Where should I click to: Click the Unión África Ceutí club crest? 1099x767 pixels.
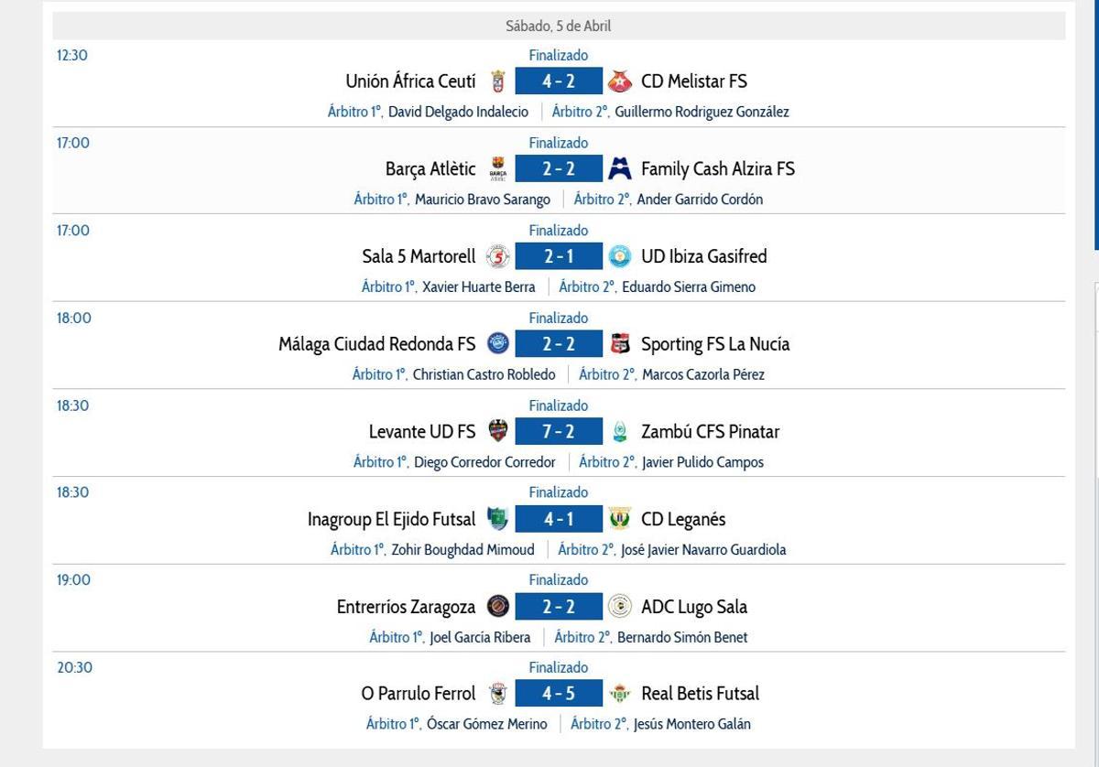tap(501, 81)
